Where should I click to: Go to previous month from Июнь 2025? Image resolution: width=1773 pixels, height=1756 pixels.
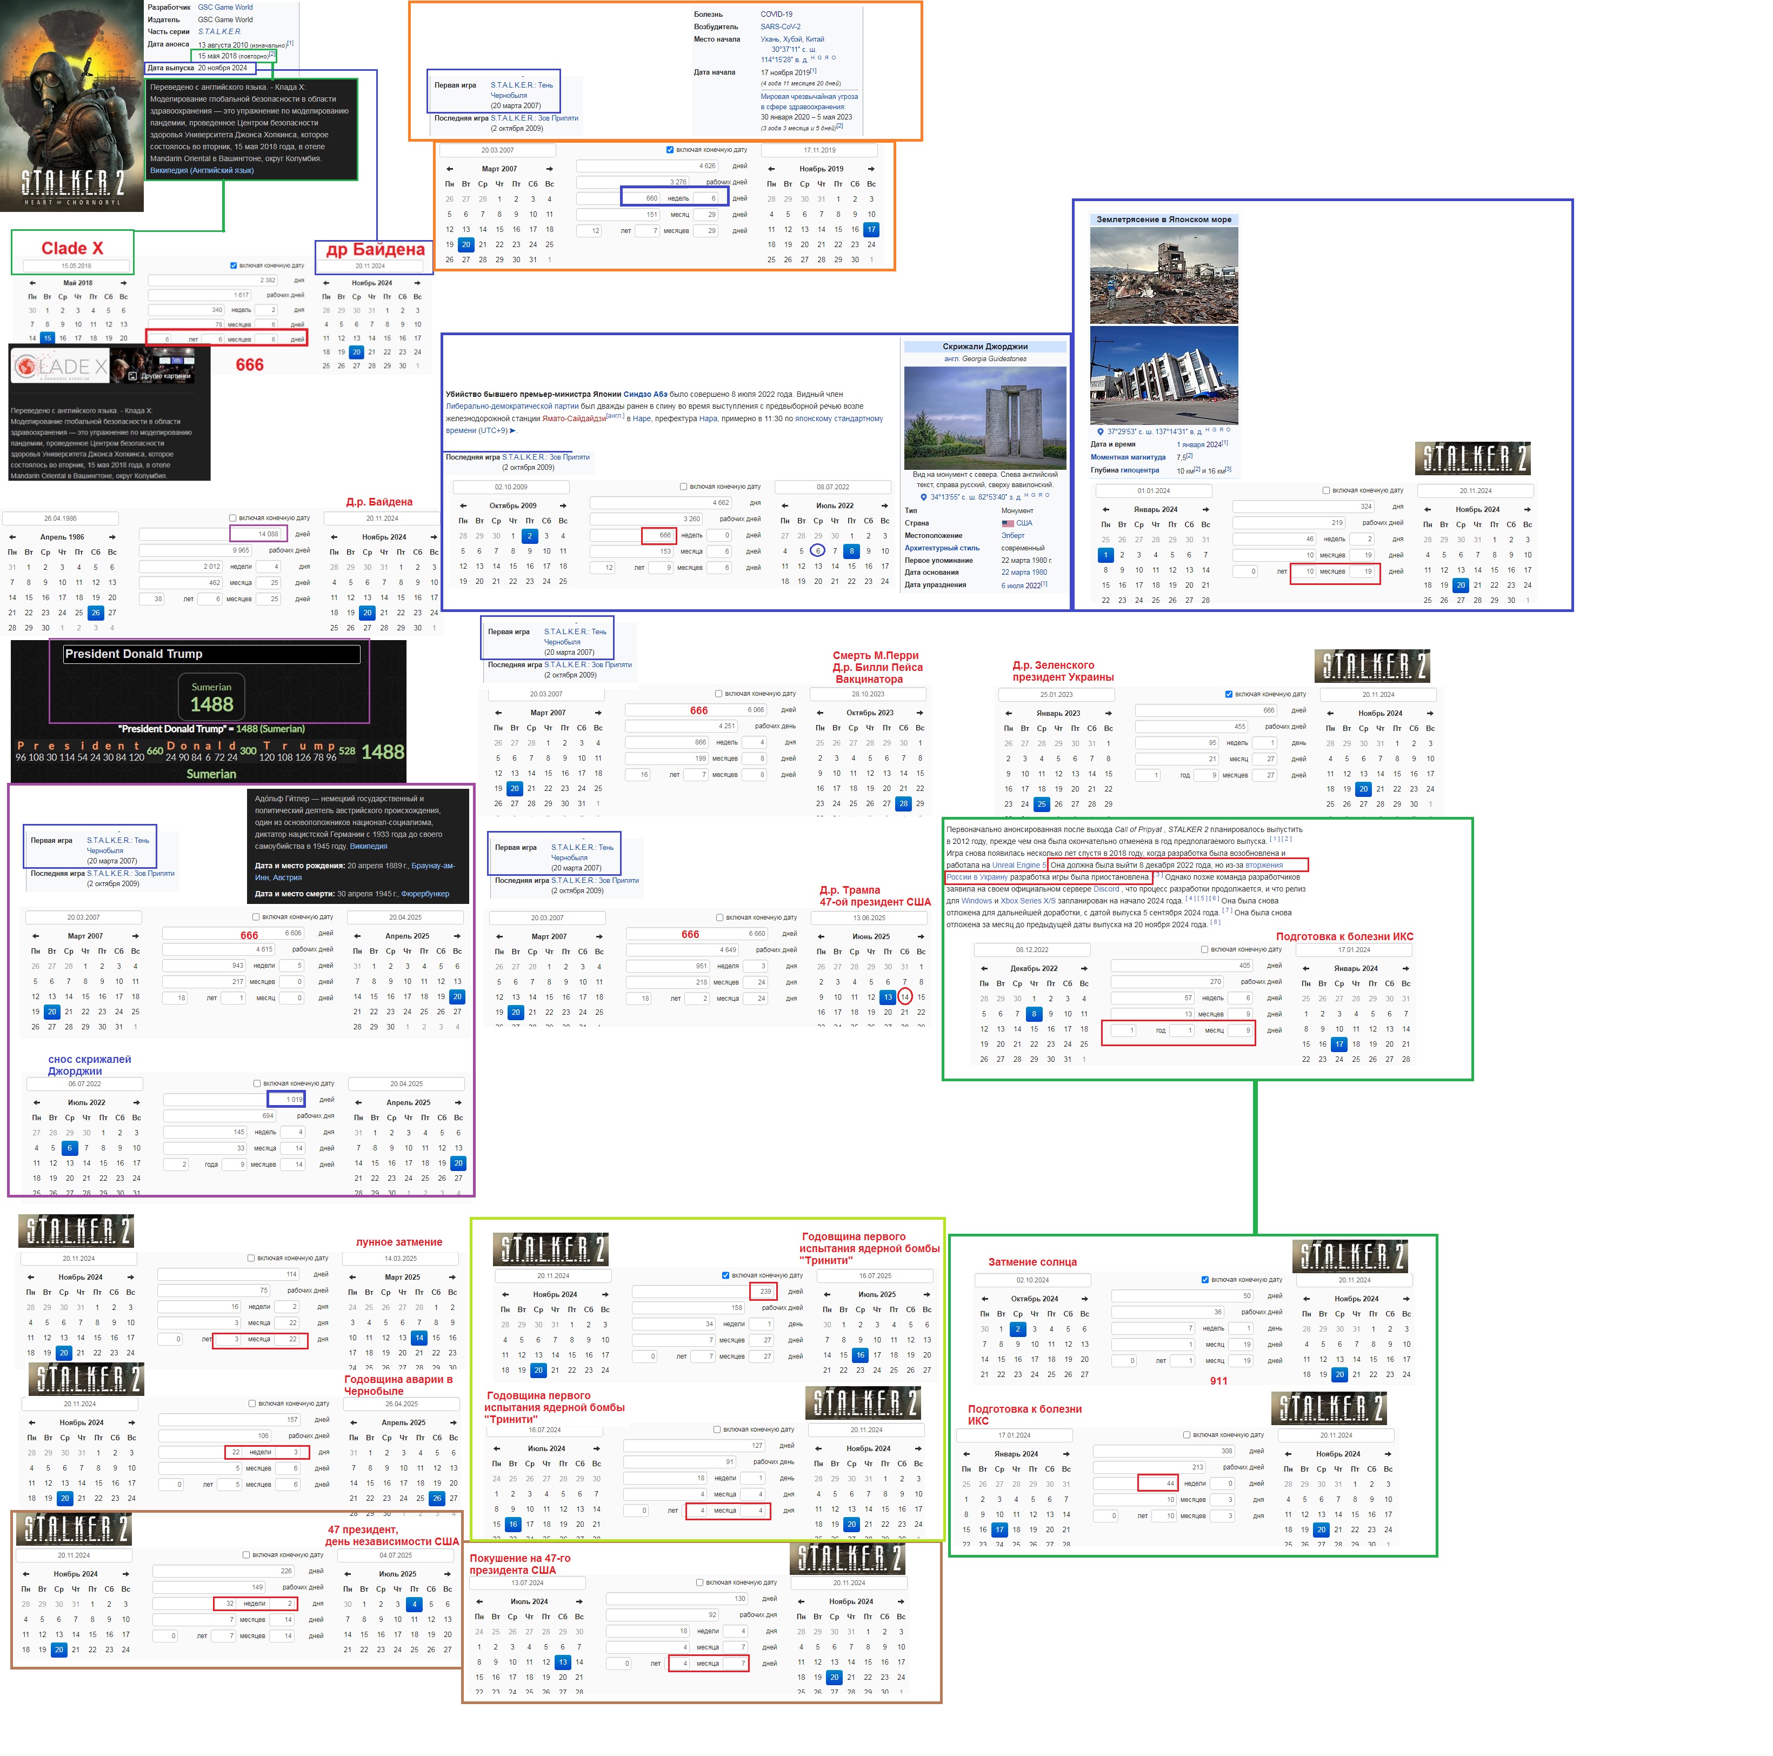(x=821, y=936)
